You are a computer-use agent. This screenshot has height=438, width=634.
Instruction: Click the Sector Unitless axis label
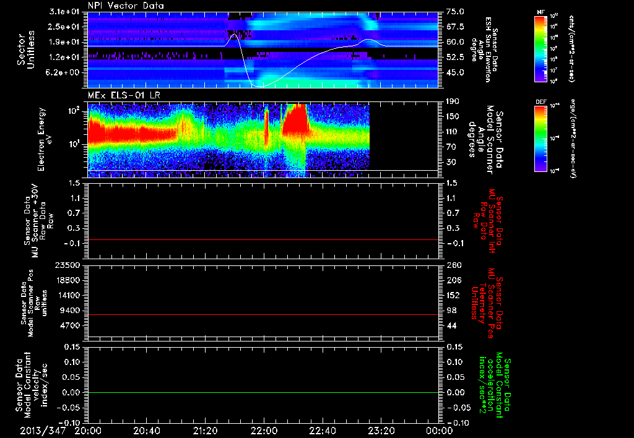pyautogui.click(x=26, y=49)
